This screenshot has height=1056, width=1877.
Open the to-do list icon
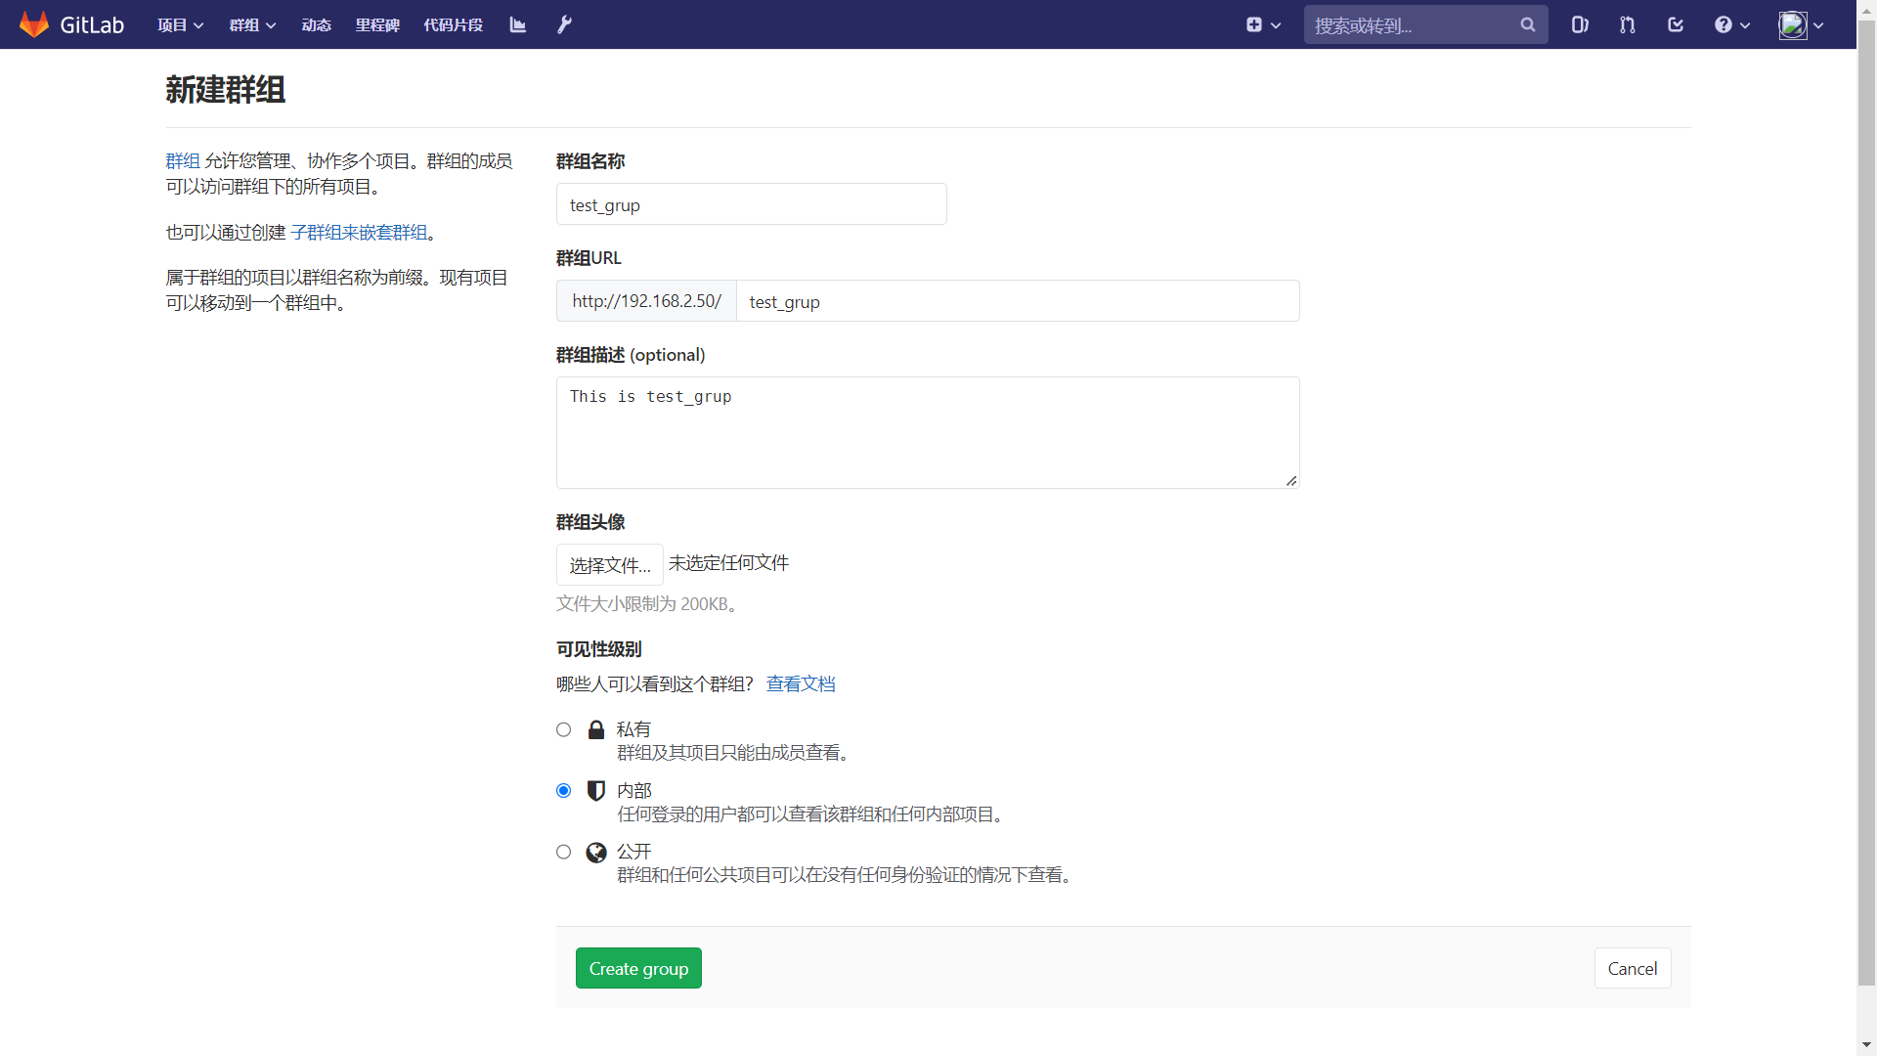click(1676, 24)
